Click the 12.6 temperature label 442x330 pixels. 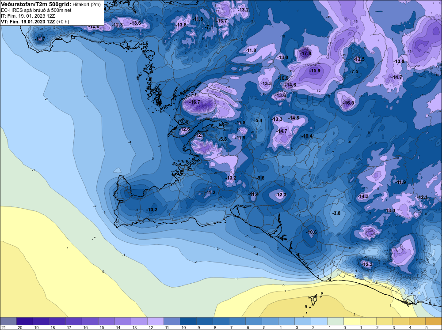(x=185, y=129)
